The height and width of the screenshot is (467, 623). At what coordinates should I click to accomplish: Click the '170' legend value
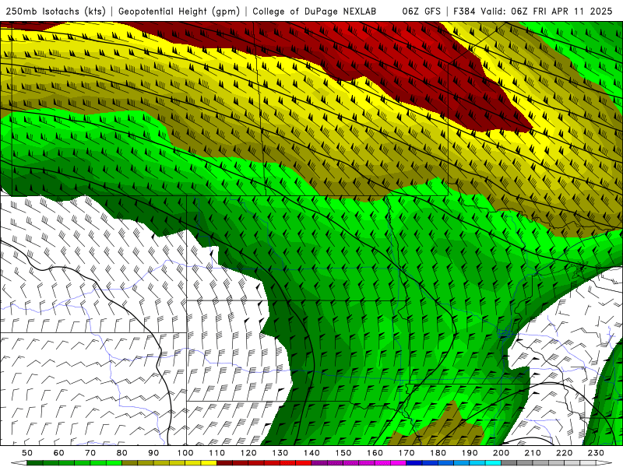coord(407,453)
